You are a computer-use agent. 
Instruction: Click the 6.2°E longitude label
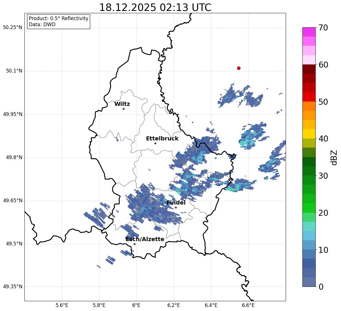174,305
